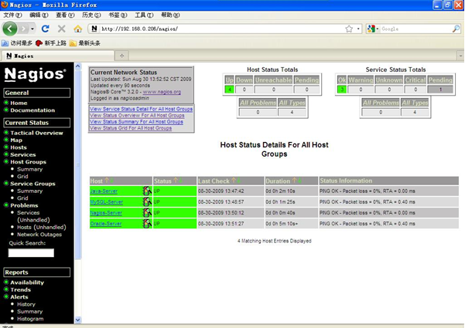Open the Map link in sidebar
This screenshot has height=328, width=465.
[x=16, y=140]
